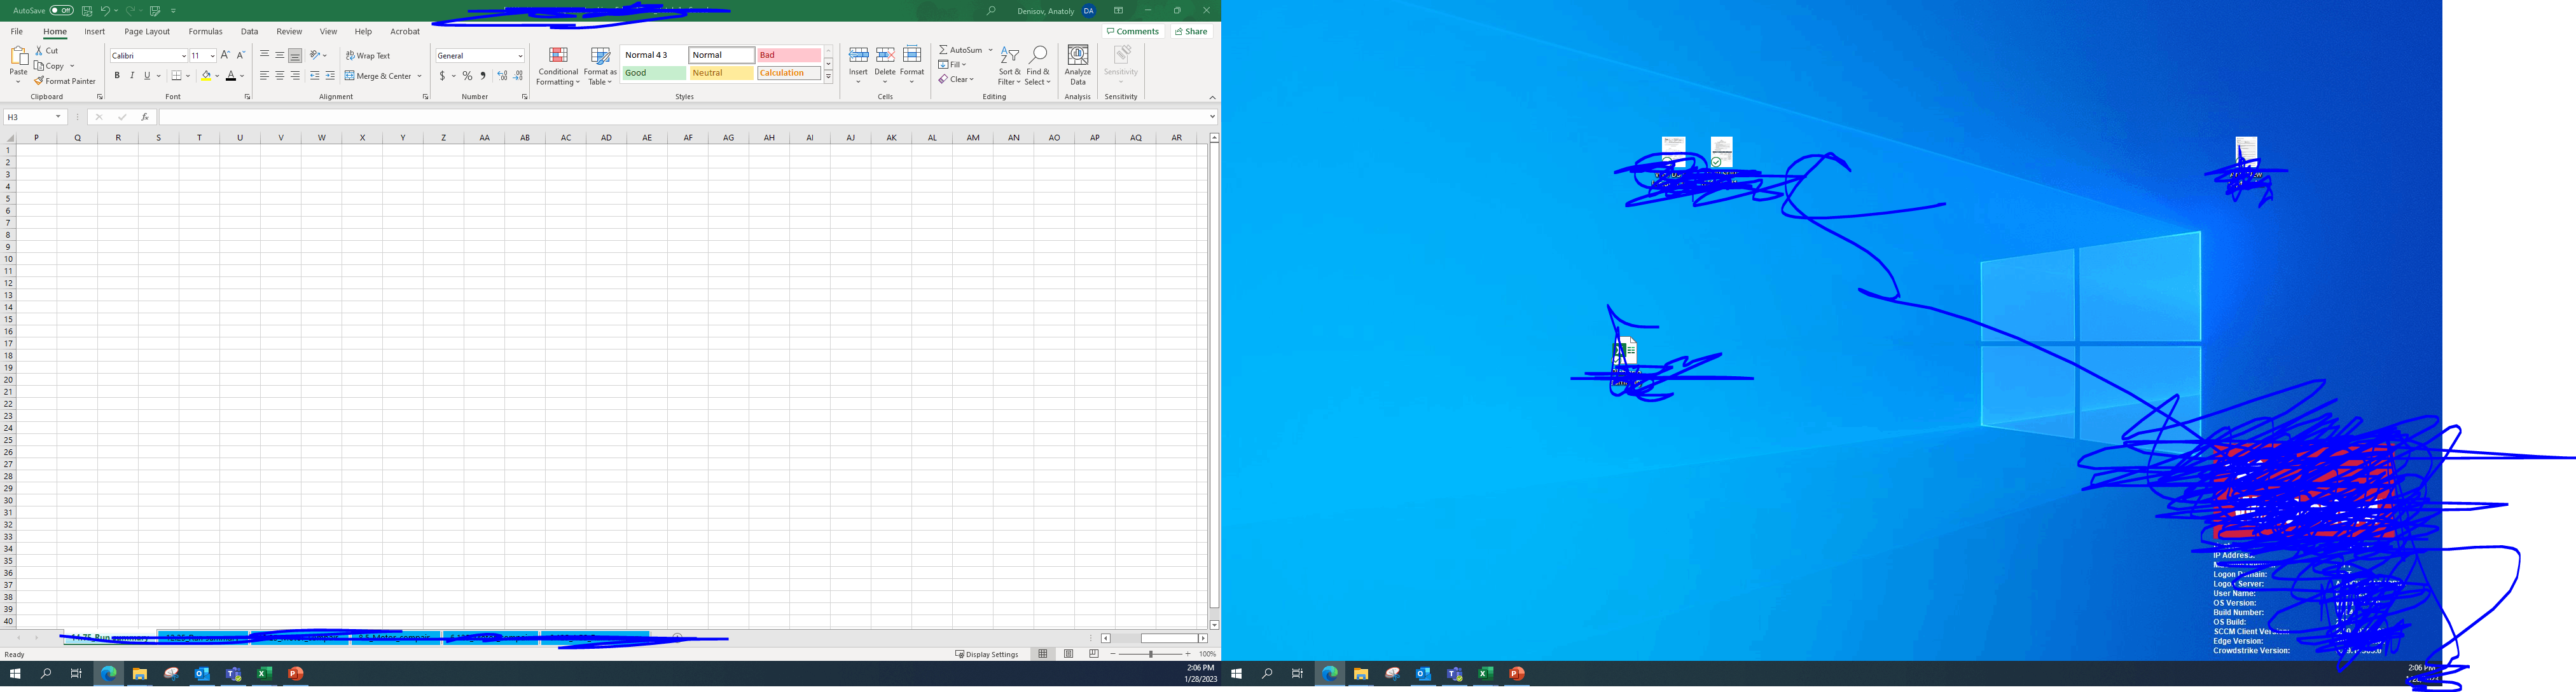Switch to Page Layout view icon

coord(1069,654)
